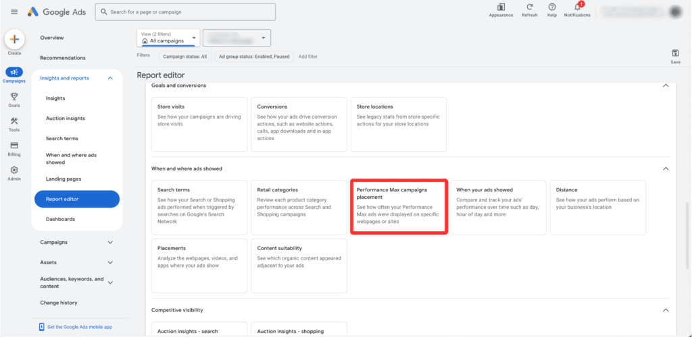
Task: Open the hamburger main menu
Action: pyautogui.click(x=14, y=12)
